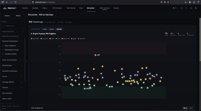Collapse the sidebar using the edge handle

click(x=25, y=61)
